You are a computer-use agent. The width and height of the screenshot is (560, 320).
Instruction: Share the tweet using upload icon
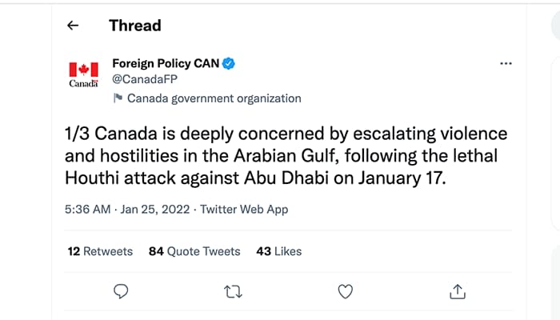tap(458, 291)
